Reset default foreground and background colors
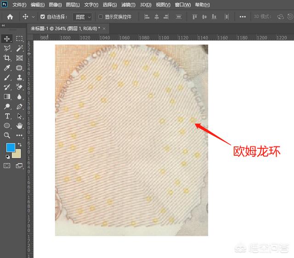 (x=8, y=157)
